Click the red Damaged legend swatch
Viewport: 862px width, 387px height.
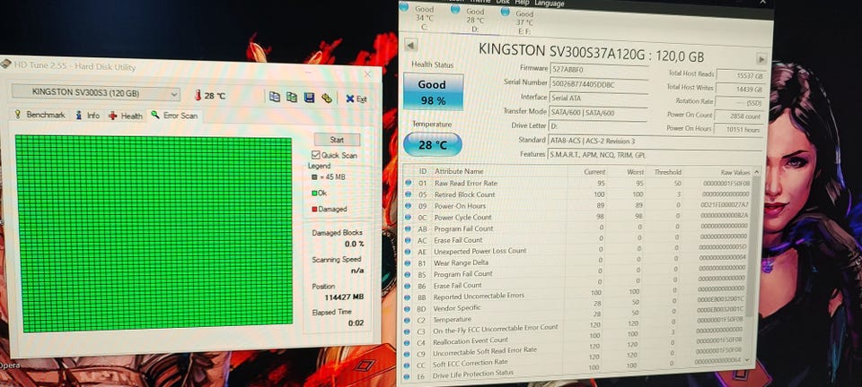[314, 209]
